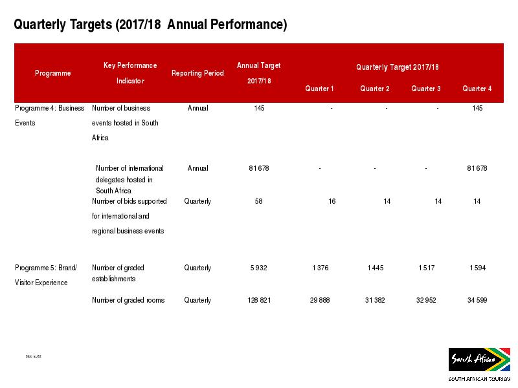Click the 'Quarter 2' column header

(375, 89)
